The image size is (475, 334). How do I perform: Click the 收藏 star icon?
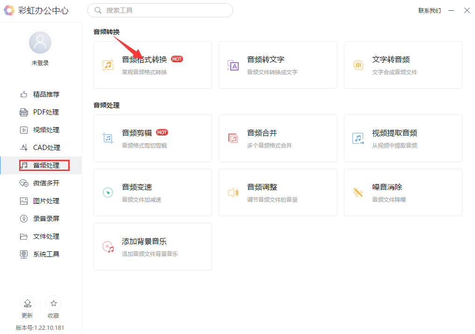pos(54,303)
